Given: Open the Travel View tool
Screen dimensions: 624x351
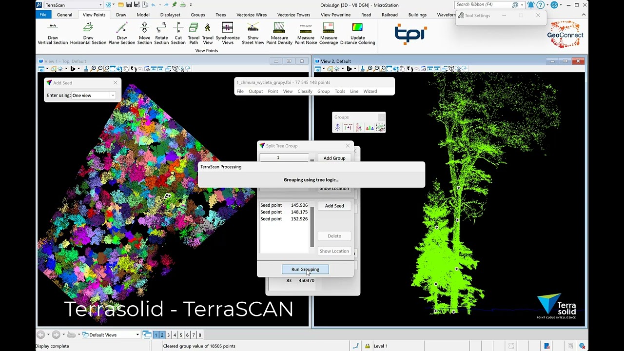Looking at the screenshot, I should [208, 34].
